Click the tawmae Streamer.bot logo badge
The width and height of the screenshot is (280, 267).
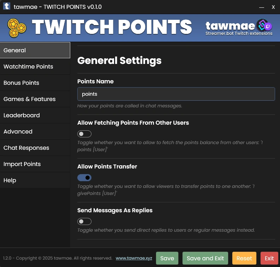(239, 27)
